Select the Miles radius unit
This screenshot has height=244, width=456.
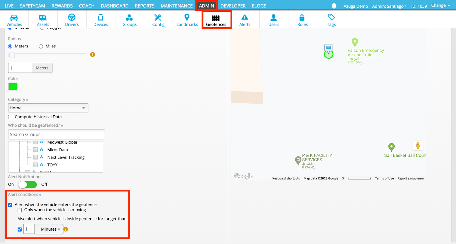[x=41, y=46]
